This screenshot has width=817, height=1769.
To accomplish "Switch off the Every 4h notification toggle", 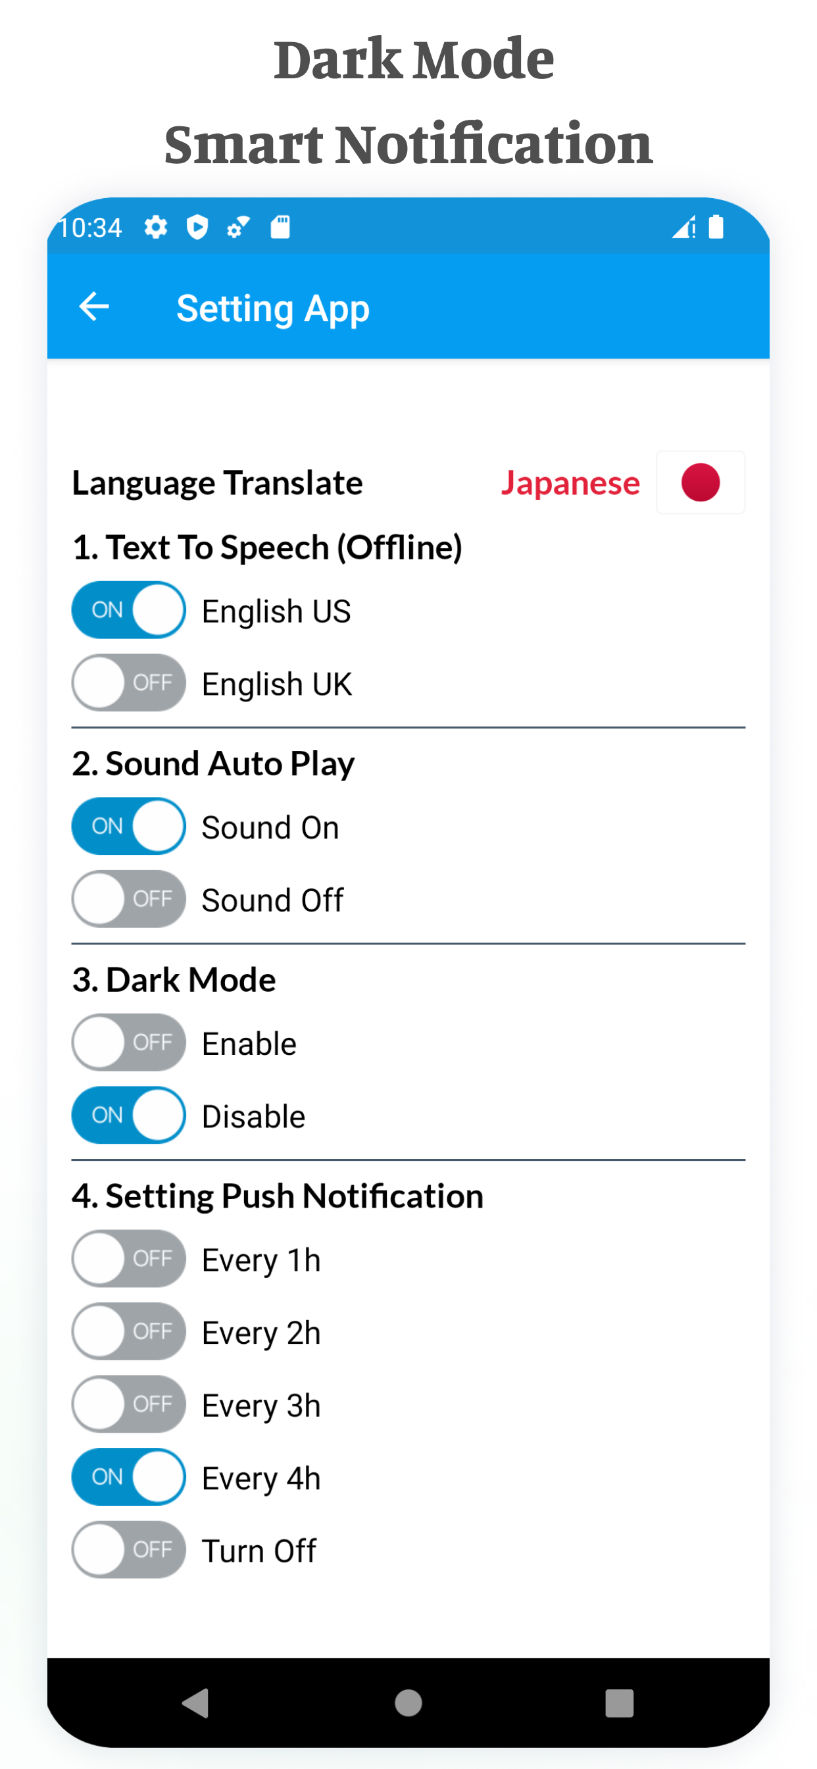I will 128,1477.
